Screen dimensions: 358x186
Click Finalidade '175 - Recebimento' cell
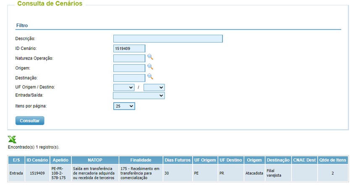(141, 173)
